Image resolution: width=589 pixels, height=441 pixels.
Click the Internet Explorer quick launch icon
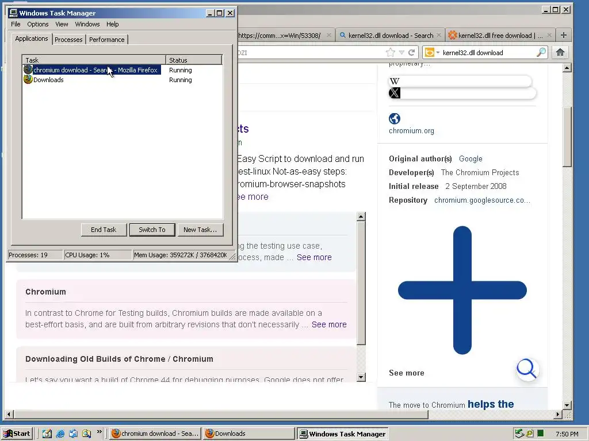[x=60, y=434]
